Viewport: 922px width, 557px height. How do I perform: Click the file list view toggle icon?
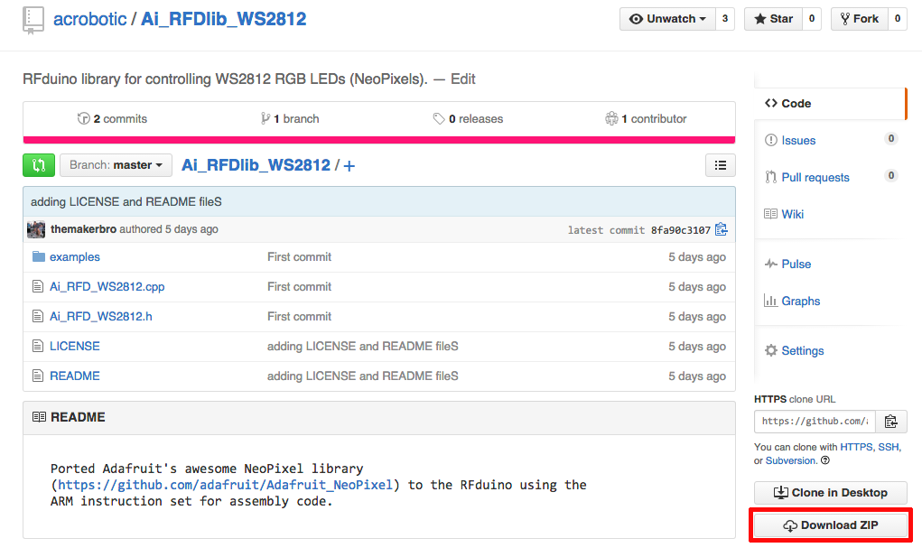(721, 165)
